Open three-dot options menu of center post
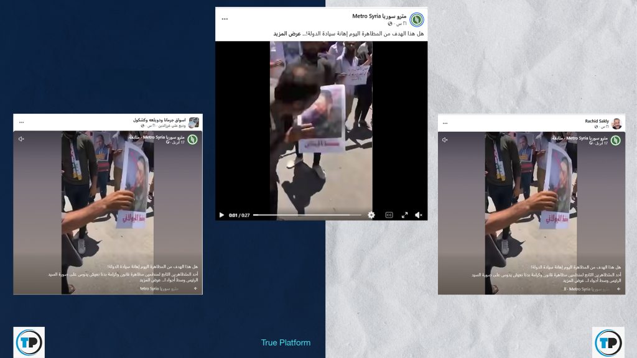The image size is (637, 358). click(225, 19)
